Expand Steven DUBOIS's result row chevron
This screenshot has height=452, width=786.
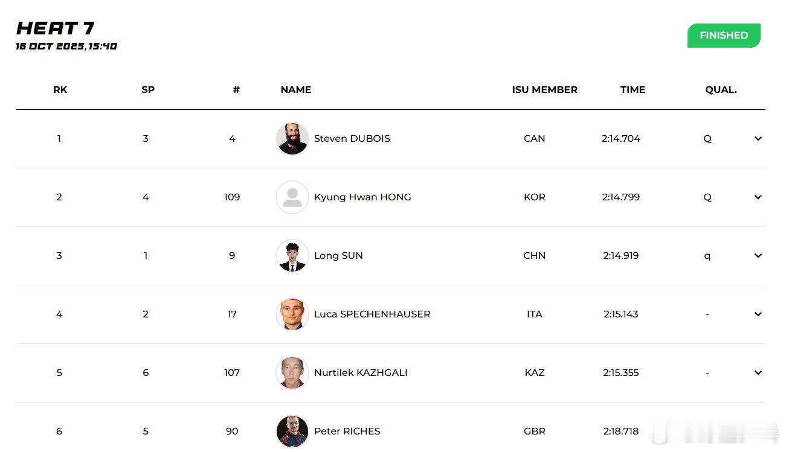coord(758,139)
